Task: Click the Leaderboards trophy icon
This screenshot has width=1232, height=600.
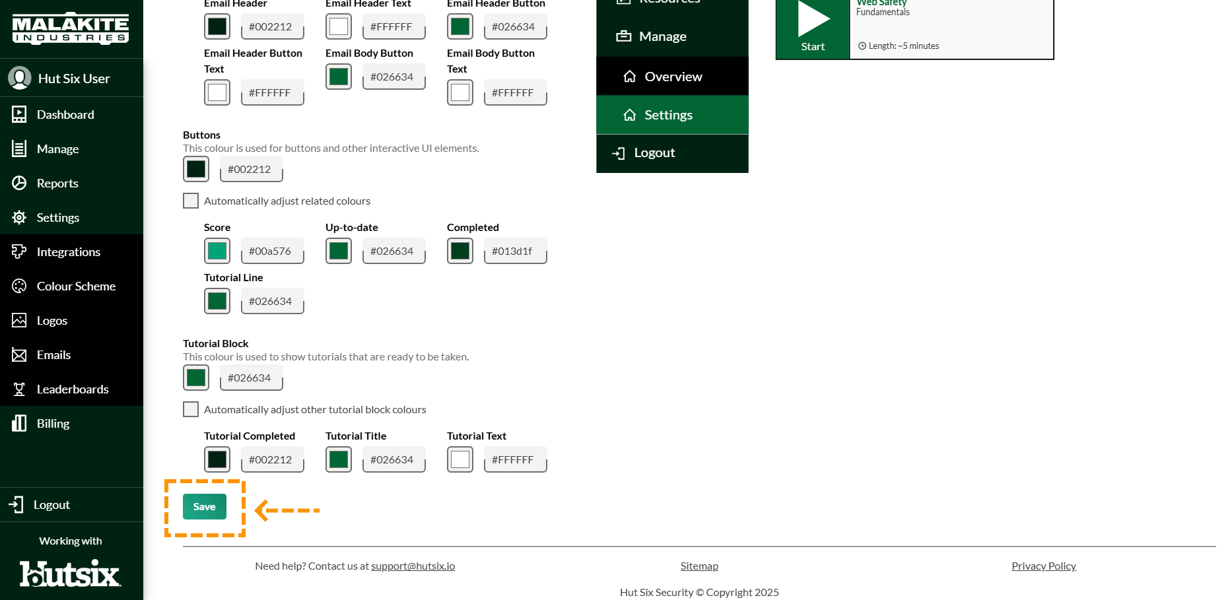Action: coord(19,389)
